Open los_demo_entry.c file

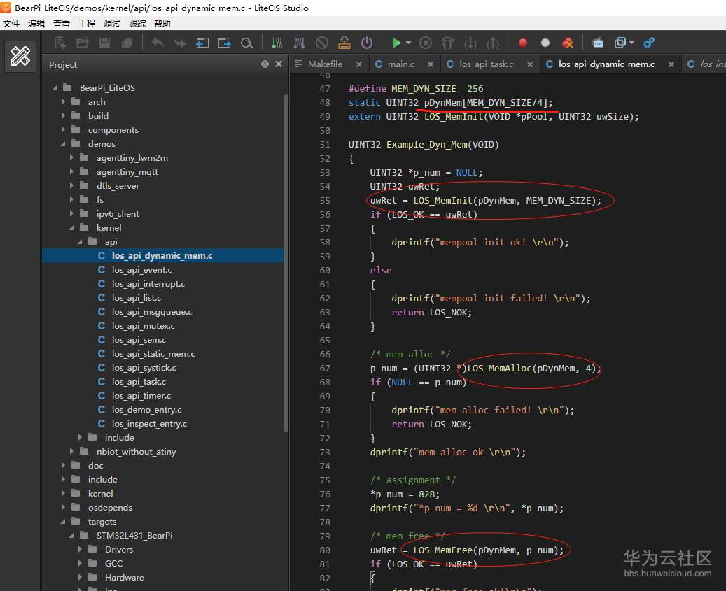(146, 410)
